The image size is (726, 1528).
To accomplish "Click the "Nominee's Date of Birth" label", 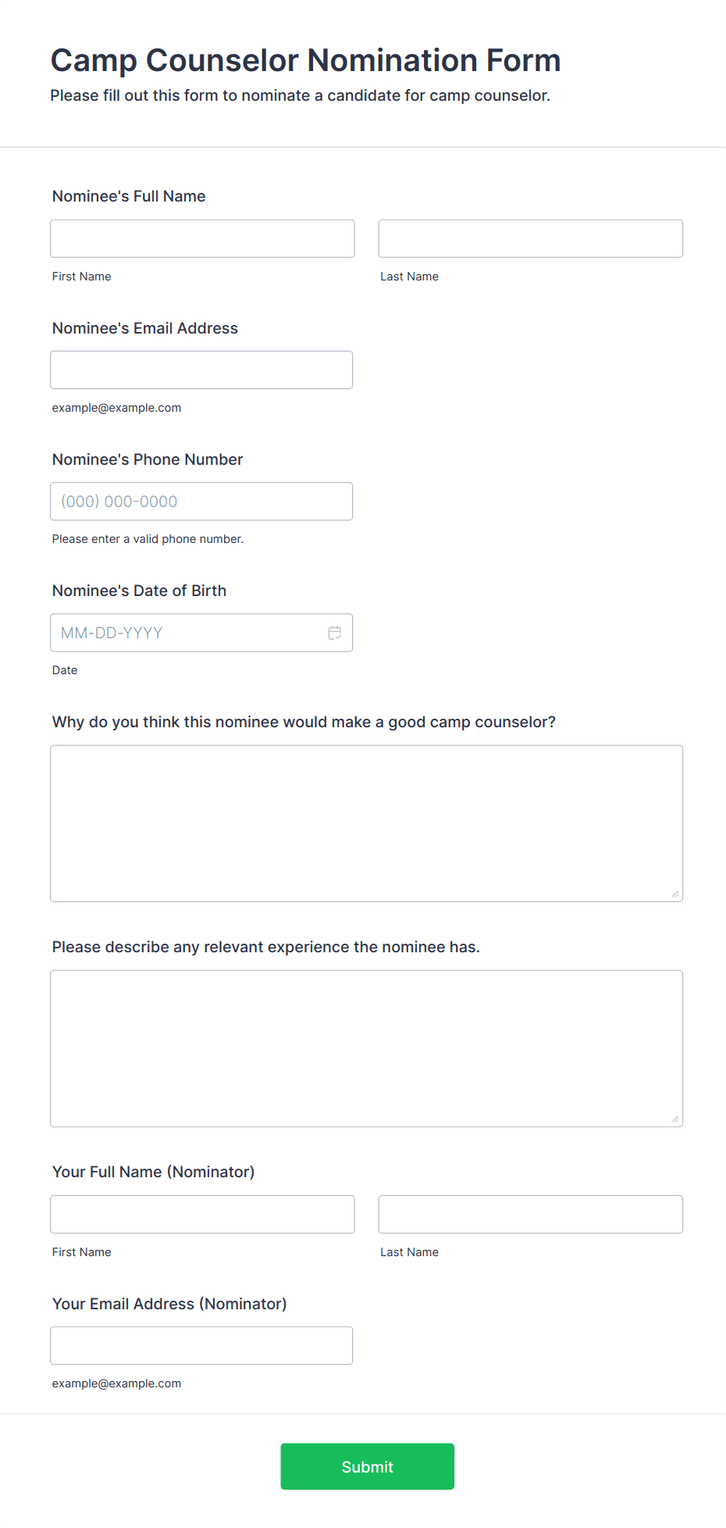I will (139, 591).
